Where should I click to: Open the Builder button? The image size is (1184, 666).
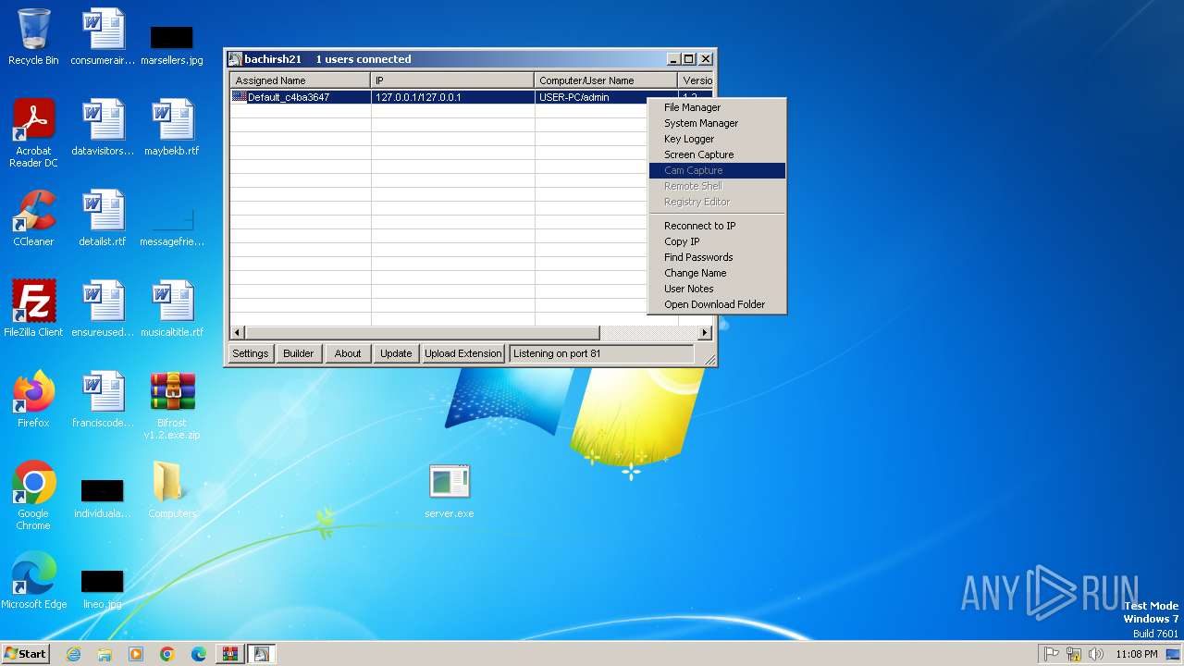coord(298,353)
